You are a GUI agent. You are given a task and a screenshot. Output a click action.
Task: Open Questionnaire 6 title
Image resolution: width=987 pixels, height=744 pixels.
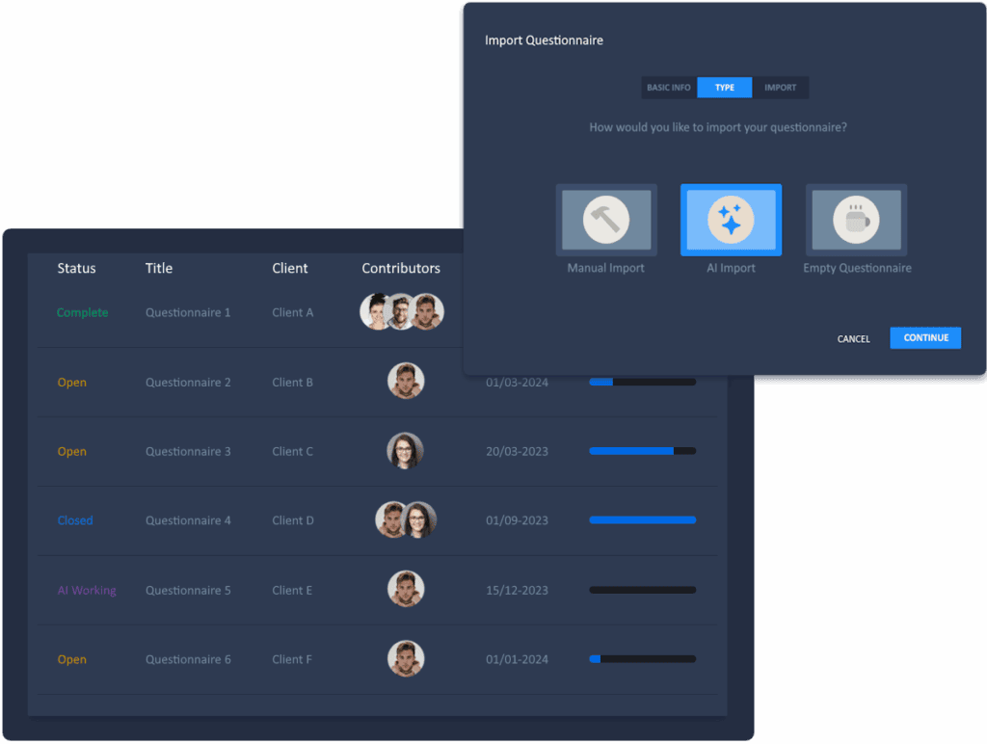tap(188, 659)
